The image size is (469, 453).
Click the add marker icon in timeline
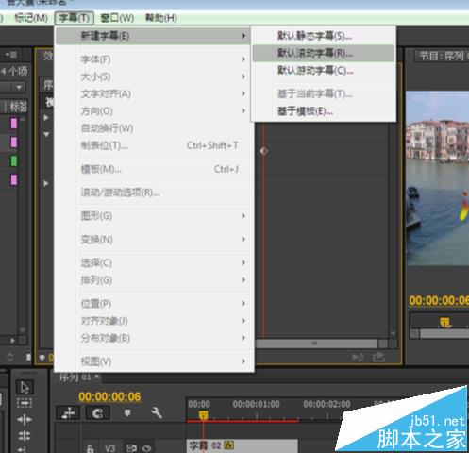127,412
